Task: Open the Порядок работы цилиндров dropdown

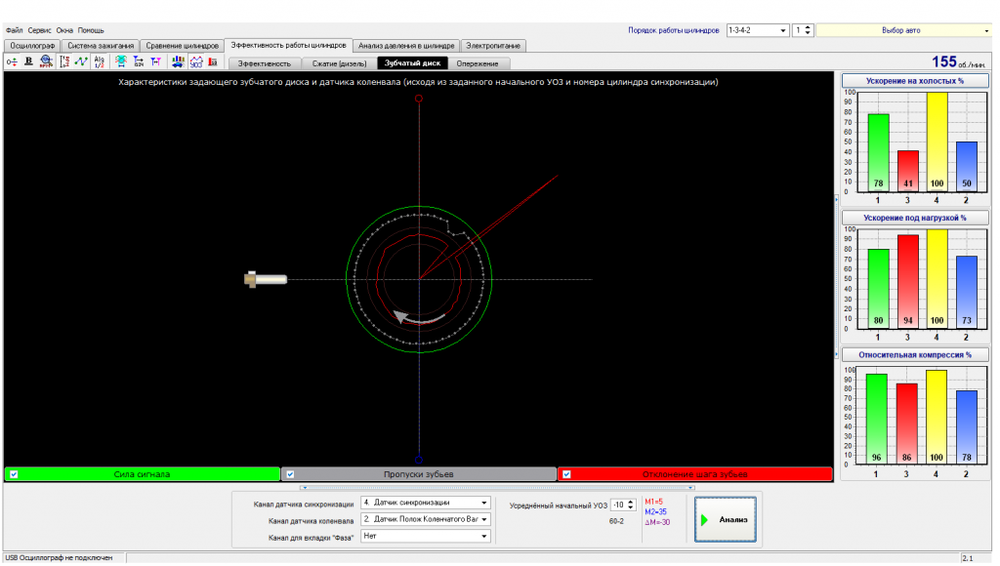Action: pyautogui.click(x=758, y=30)
